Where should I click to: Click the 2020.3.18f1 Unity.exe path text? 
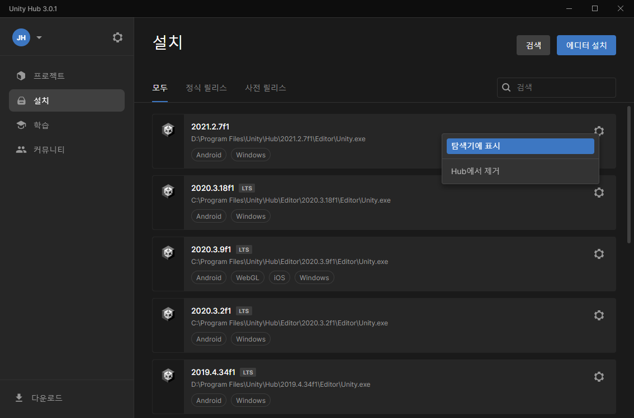291,200
